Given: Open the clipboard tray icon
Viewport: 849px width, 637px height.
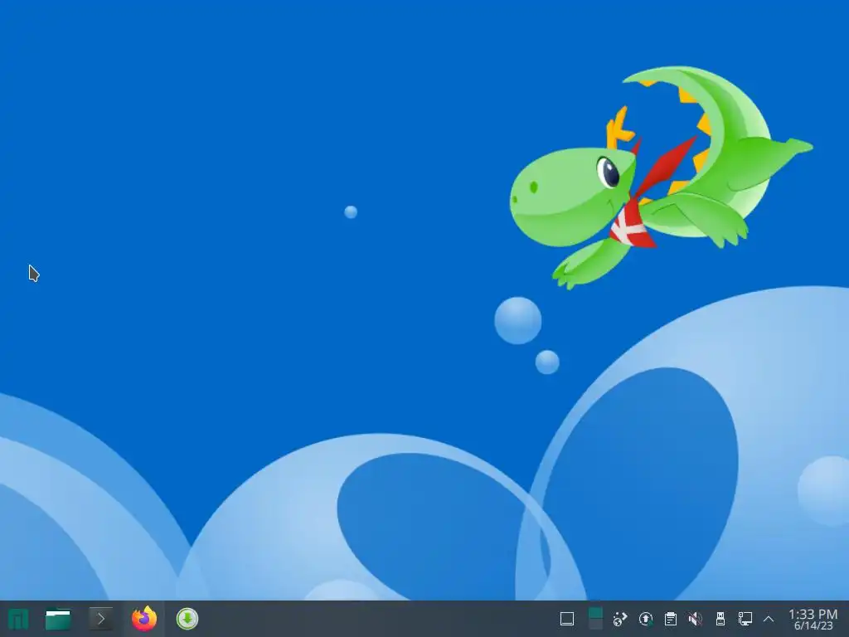Looking at the screenshot, I should click(x=670, y=619).
